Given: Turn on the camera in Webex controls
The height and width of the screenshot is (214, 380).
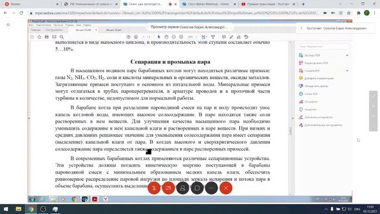Looking at the screenshot, I should 168,188.
